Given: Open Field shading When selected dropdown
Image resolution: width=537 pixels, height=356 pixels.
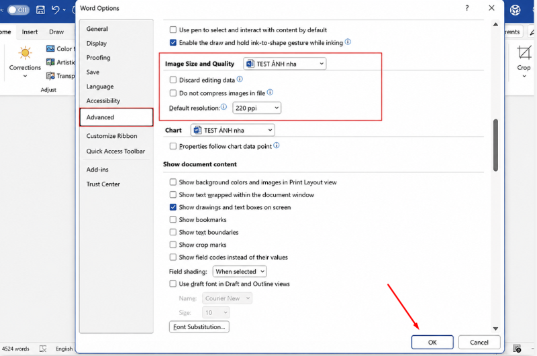Looking at the screenshot, I should coord(240,272).
